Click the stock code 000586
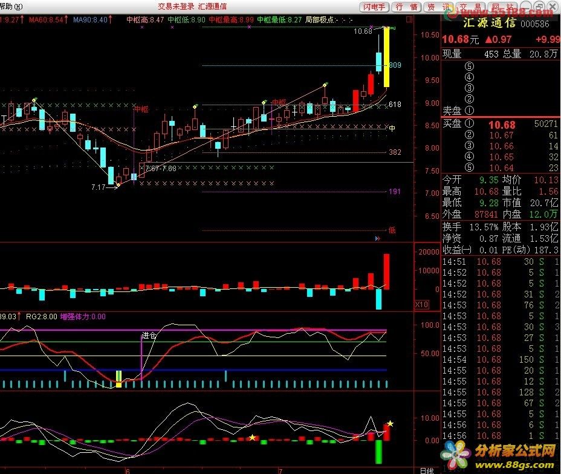The image size is (561, 474). pyautogui.click(x=534, y=24)
